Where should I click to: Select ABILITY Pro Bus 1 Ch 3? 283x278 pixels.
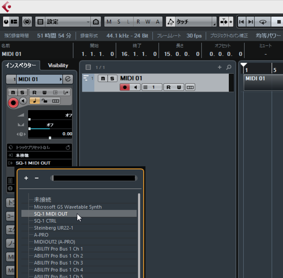pos(79,263)
